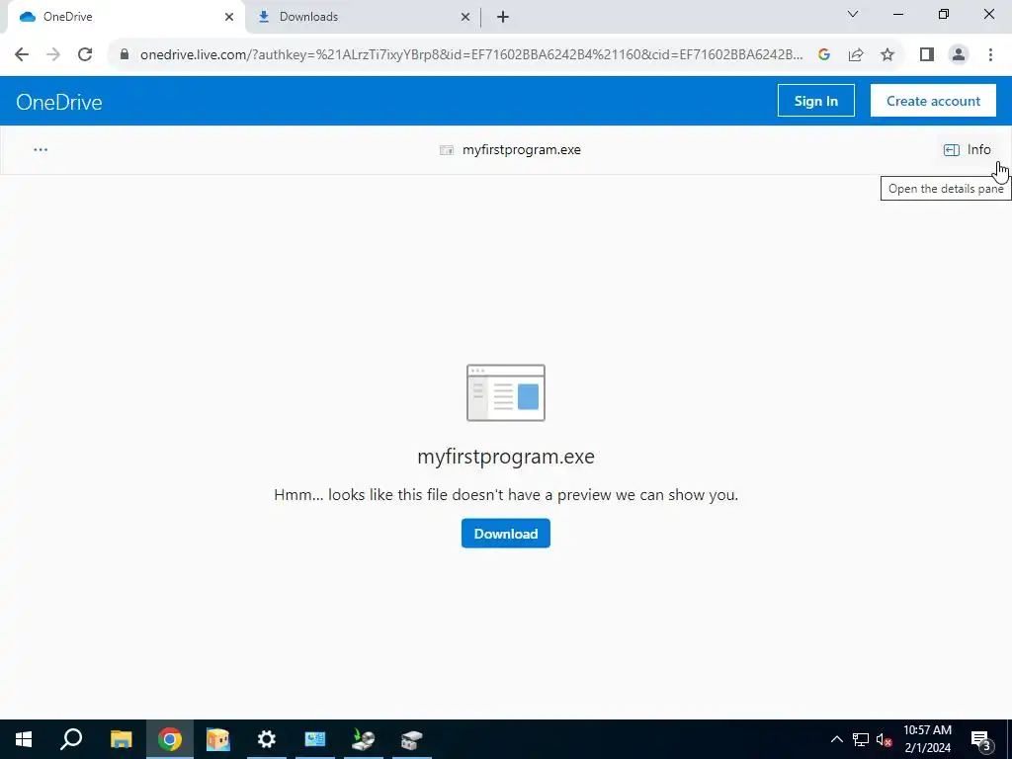The height and width of the screenshot is (759, 1012).
Task: Restore down the Chrome window
Action: click(x=944, y=14)
